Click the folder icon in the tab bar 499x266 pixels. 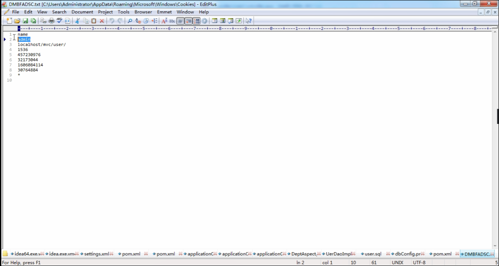(x=6, y=253)
